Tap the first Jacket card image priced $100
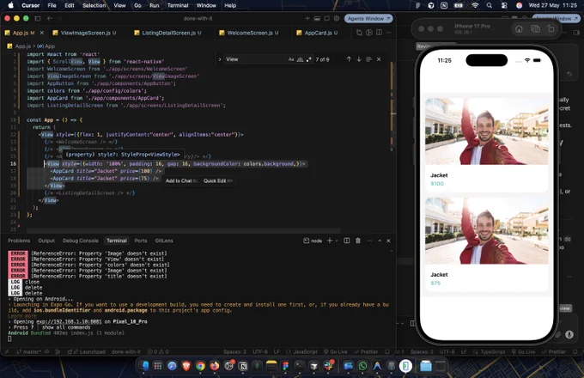 click(486, 131)
